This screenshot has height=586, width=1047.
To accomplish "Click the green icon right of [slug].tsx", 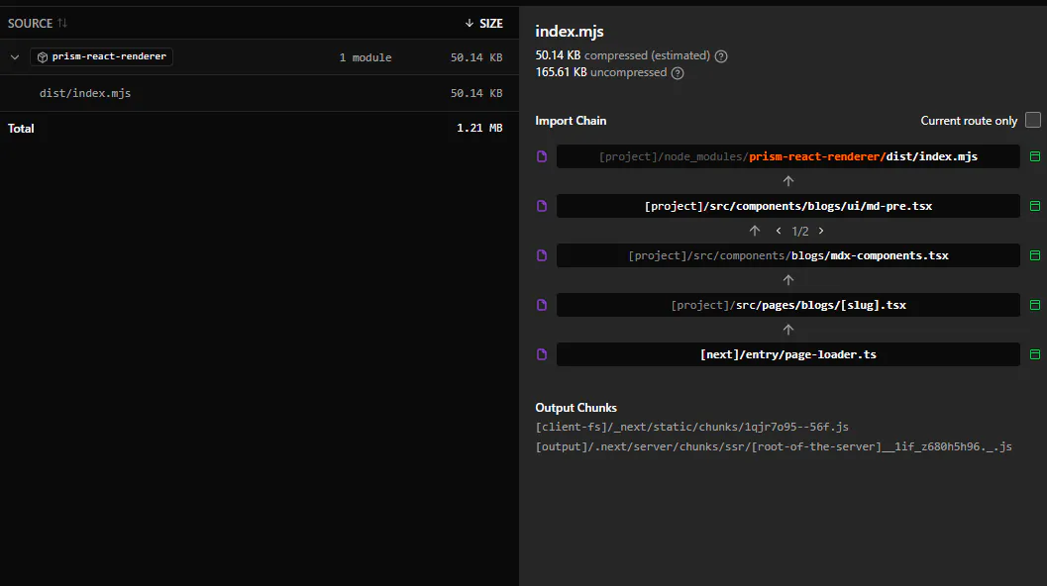I will point(1035,305).
